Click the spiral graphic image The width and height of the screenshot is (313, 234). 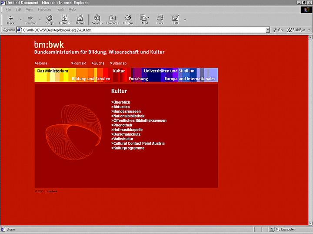(73, 132)
